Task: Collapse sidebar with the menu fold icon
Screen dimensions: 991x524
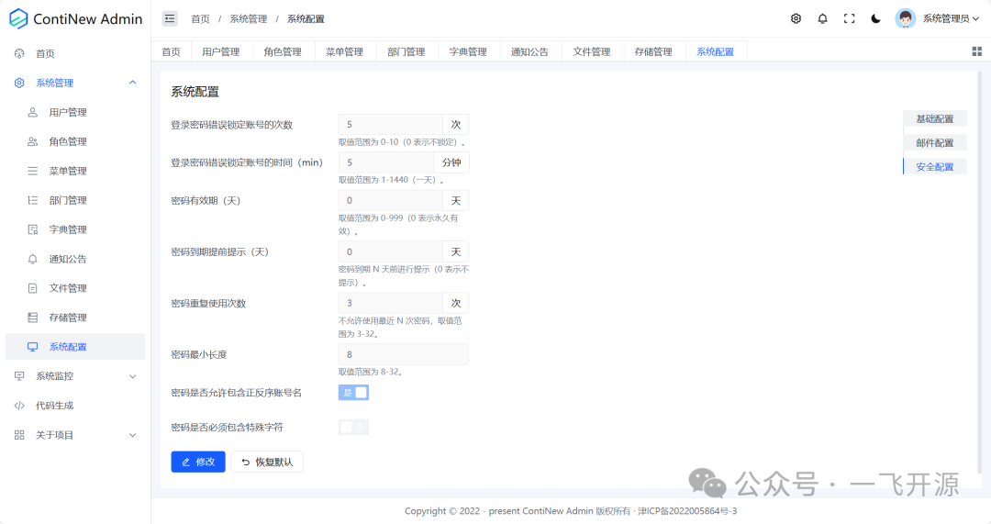Action: click(x=170, y=19)
